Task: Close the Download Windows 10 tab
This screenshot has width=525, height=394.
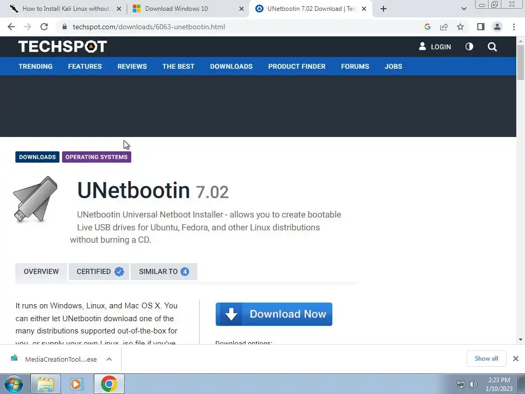Action: [241, 9]
